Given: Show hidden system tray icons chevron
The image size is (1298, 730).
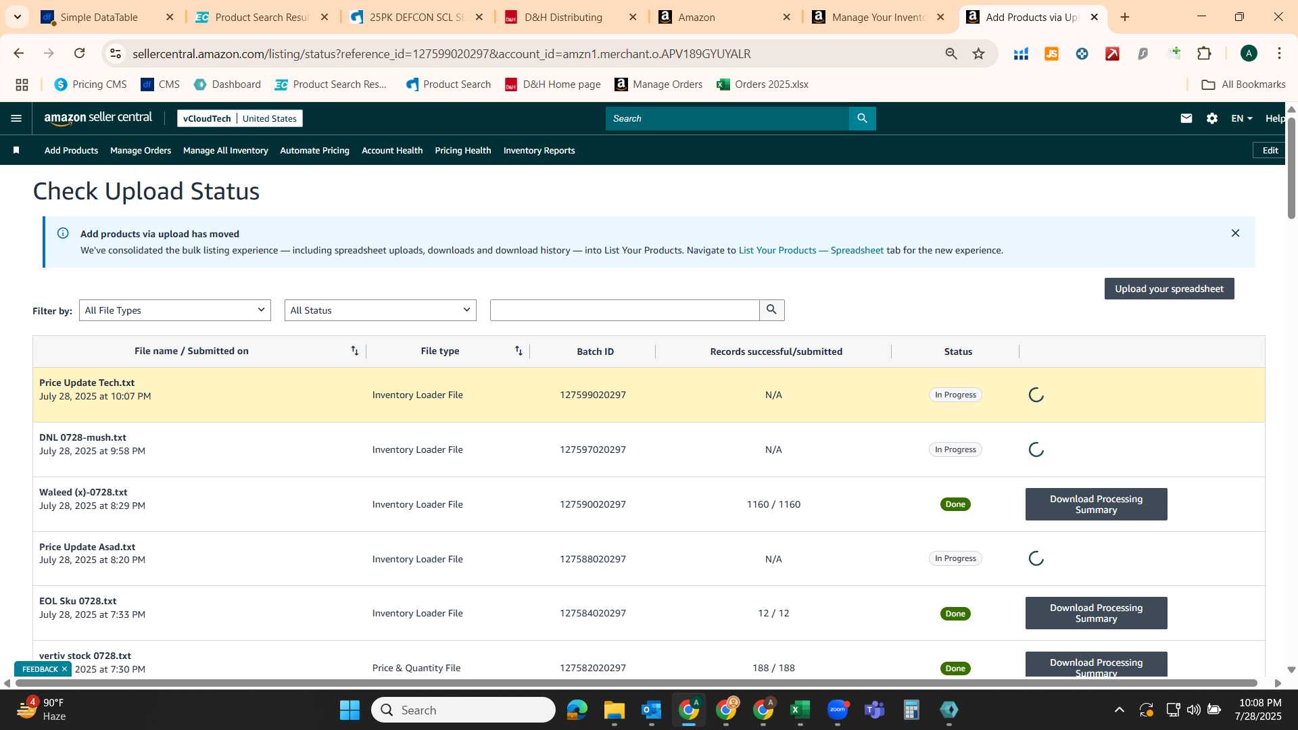Looking at the screenshot, I should [x=1120, y=710].
